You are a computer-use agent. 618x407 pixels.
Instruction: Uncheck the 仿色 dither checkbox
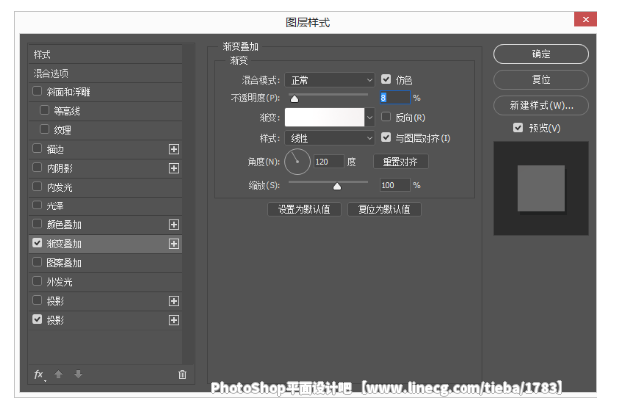pos(386,79)
